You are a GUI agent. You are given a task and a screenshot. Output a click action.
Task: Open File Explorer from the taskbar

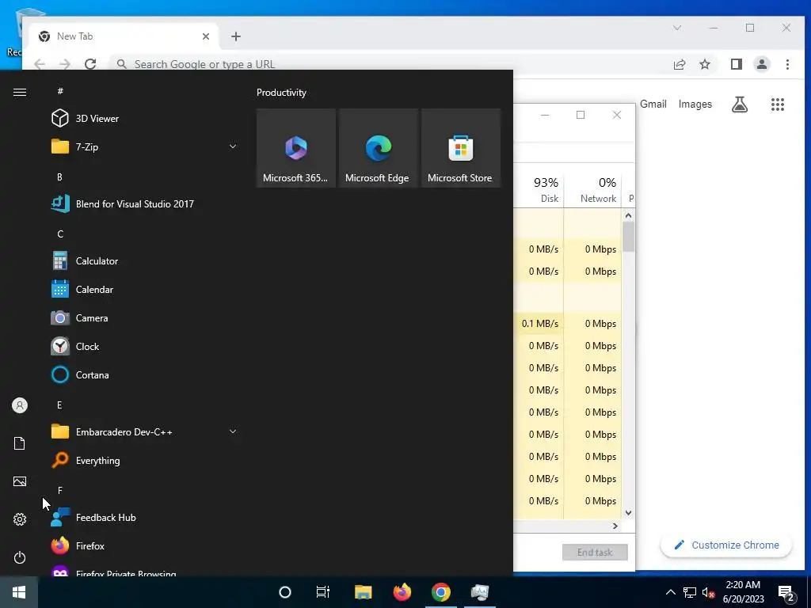coord(363,592)
